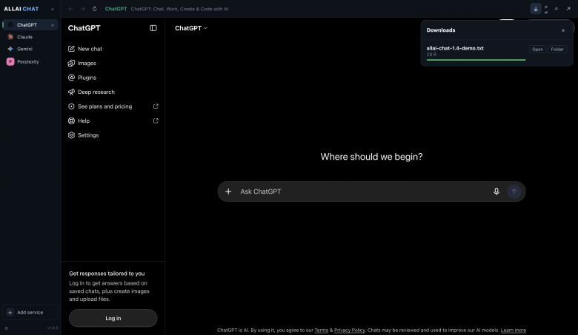Expand the ChatGPT model dropdown
The height and width of the screenshot is (335, 578).
(191, 28)
